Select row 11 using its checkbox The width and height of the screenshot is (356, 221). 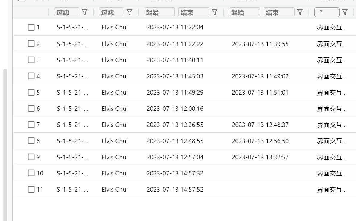(x=31, y=189)
